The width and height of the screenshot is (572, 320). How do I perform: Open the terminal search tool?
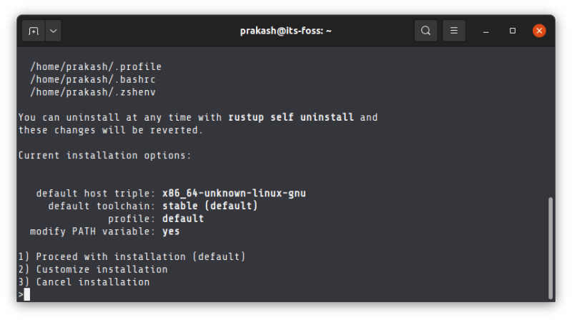[425, 31]
